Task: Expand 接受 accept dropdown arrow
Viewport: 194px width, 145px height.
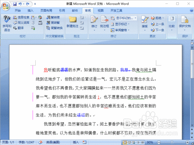Action: point(145,30)
